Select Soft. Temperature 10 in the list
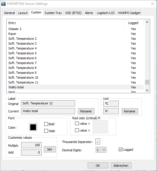This screenshot has height=171, width=157. pos(76,77)
